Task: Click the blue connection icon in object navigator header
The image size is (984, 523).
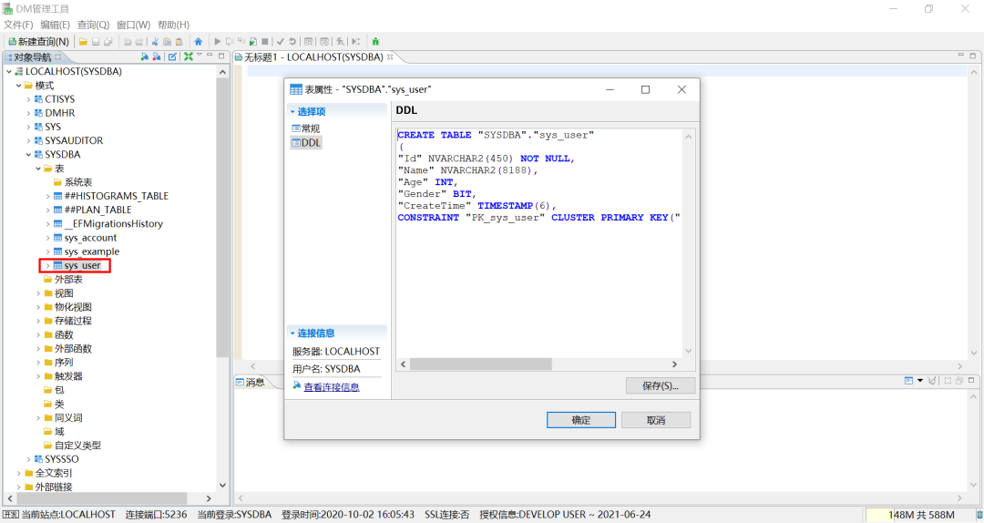Action: pos(144,56)
